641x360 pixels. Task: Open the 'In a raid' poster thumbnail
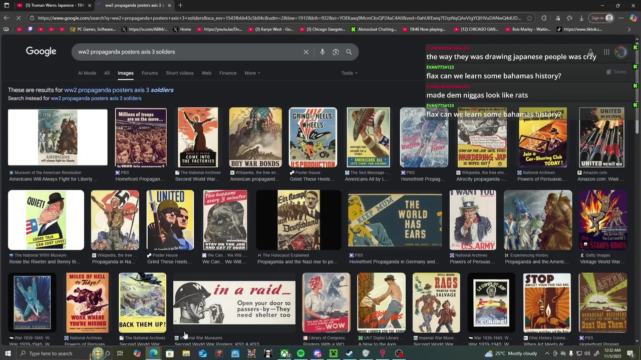tap(234, 302)
